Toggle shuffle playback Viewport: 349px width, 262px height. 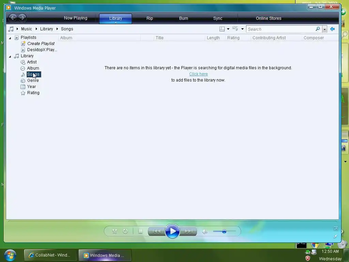click(x=115, y=231)
